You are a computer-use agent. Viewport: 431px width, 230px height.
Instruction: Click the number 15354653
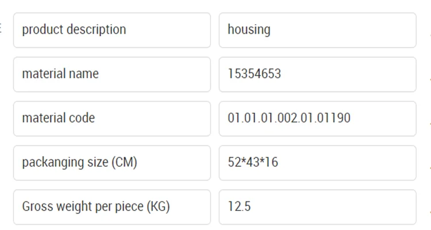tap(255, 74)
